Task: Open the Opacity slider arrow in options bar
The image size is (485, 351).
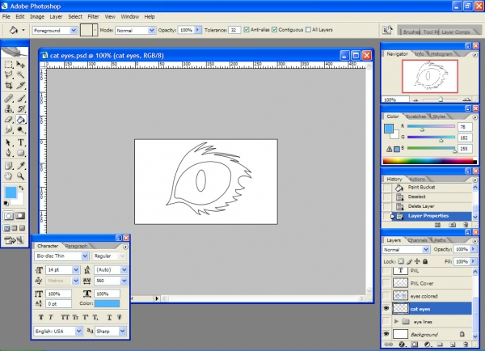Action: 198,30
